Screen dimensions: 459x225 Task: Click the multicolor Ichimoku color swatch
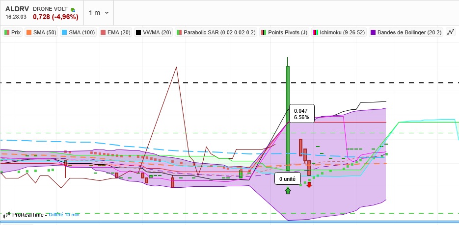click(x=315, y=32)
